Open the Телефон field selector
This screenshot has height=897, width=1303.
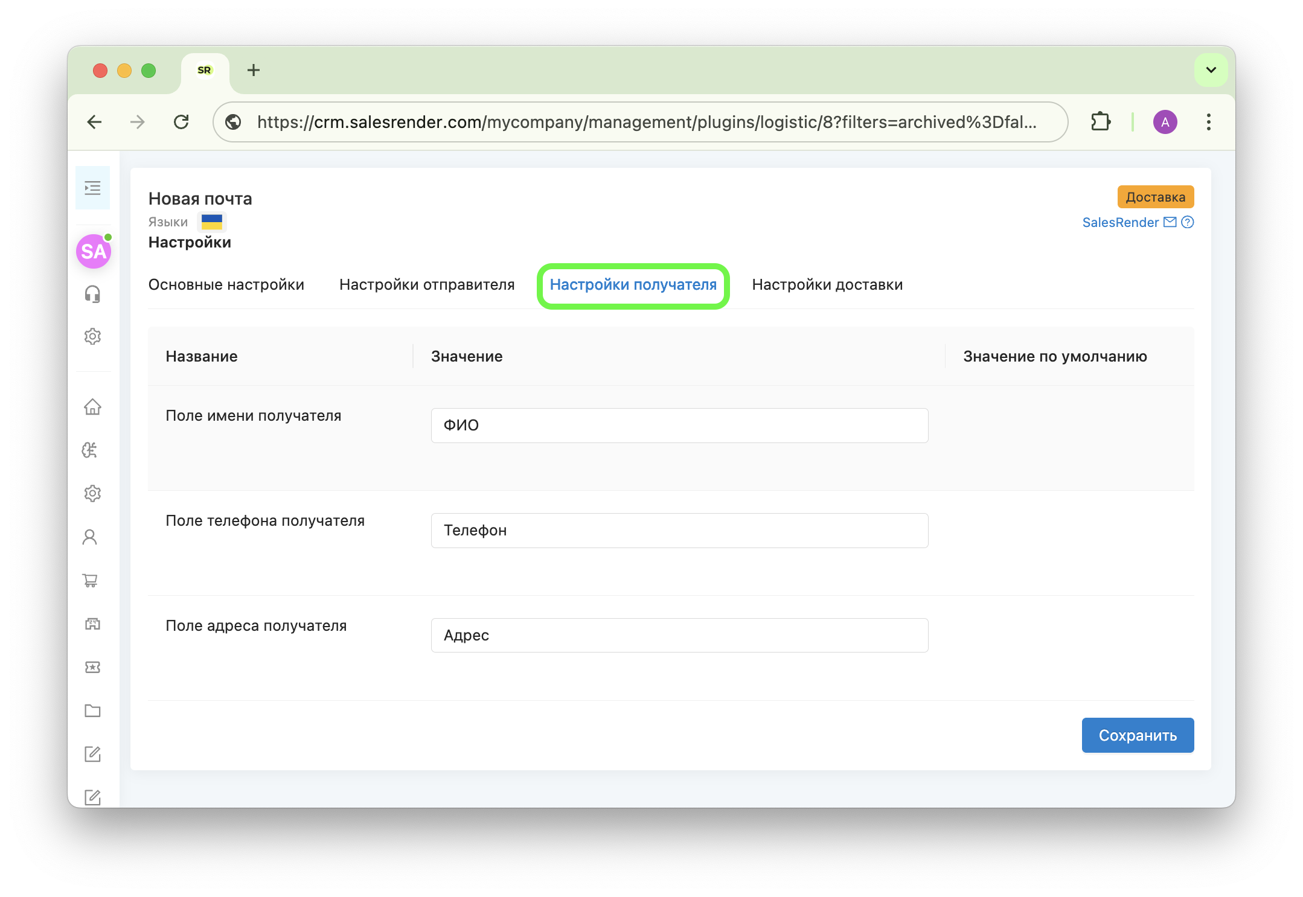coord(679,531)
